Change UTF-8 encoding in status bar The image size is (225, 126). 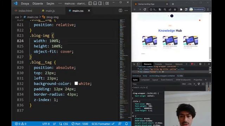(x=46, y=124)
